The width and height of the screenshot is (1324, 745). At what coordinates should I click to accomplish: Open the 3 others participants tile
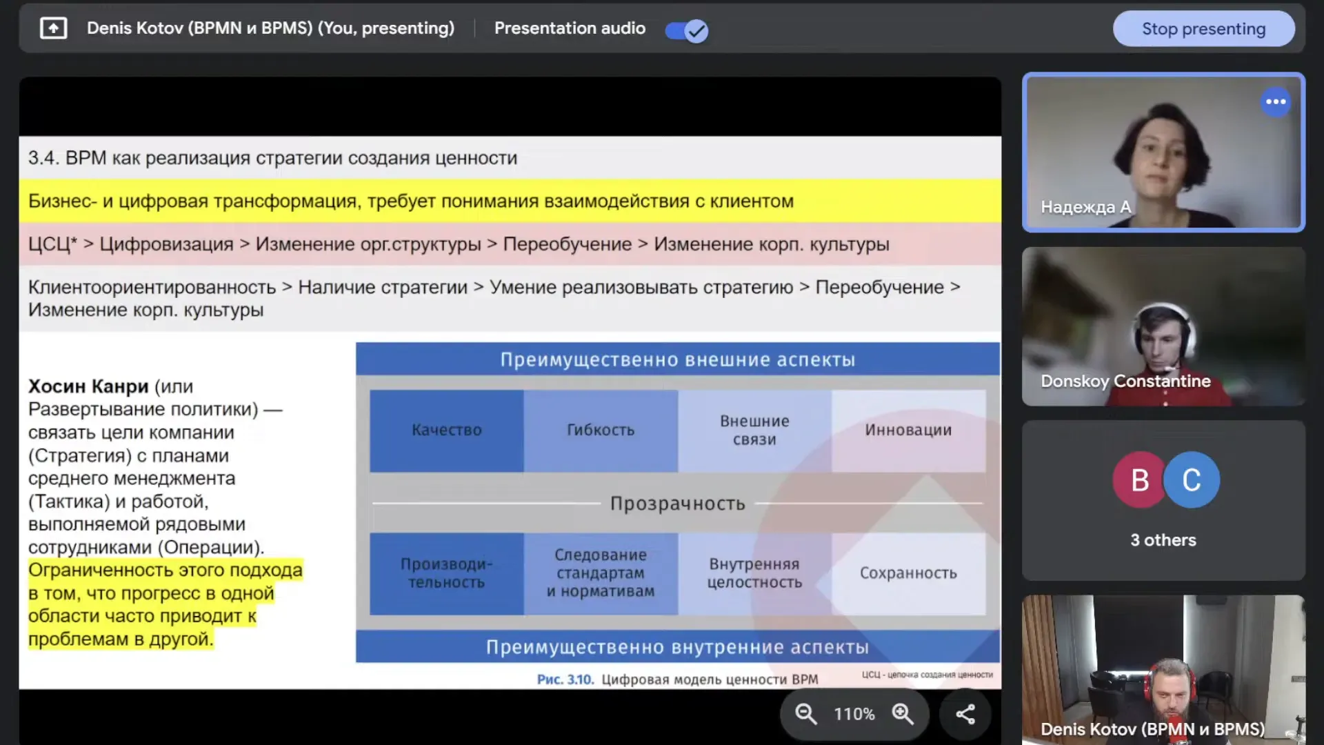tap(1163, 540)
